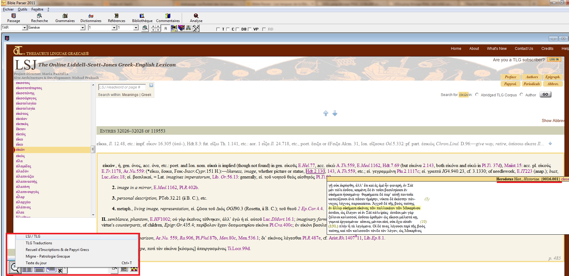This screenshot has height=276, width=569.
Task: Open the Recherche search tool
Action: point(39,18)
